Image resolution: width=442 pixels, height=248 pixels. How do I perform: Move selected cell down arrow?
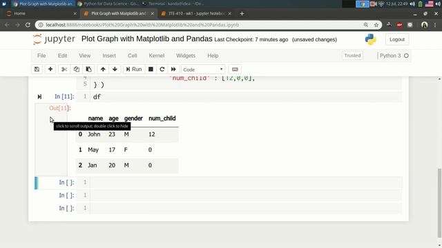115,69
